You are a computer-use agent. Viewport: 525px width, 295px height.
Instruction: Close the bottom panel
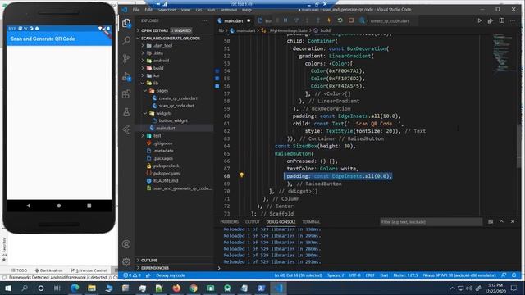coord(512,222)
